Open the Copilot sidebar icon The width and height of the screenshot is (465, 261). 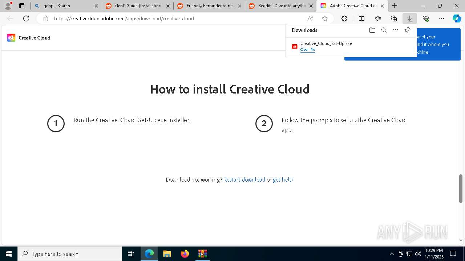pyautogui.click(x=457, y=18)
